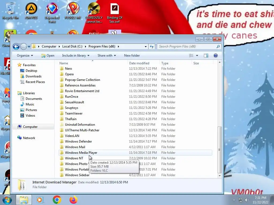Click the Windows Media Player folder icon

[62, 152]
